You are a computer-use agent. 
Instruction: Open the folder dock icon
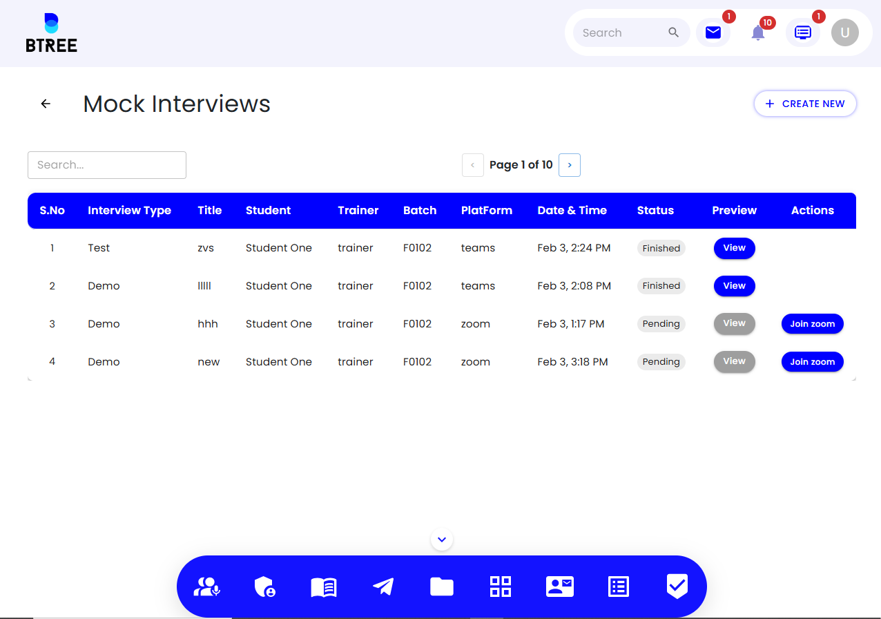point(442,587)
